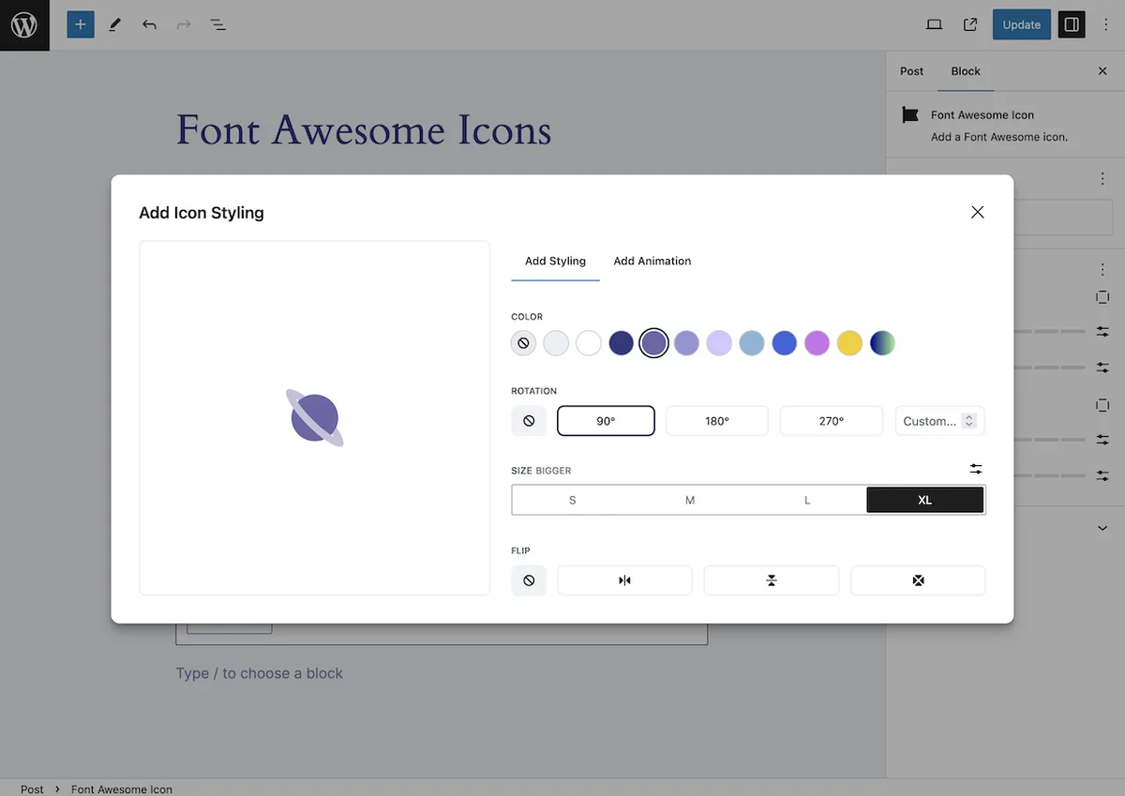
Task: Select the Tools pencil icon
Action: coord(114,25)
